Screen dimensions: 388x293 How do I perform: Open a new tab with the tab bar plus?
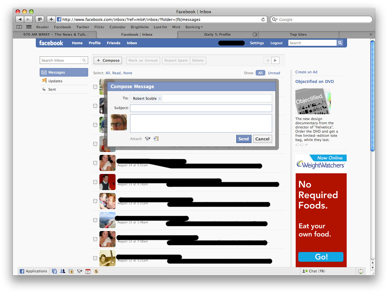point(371,35)
